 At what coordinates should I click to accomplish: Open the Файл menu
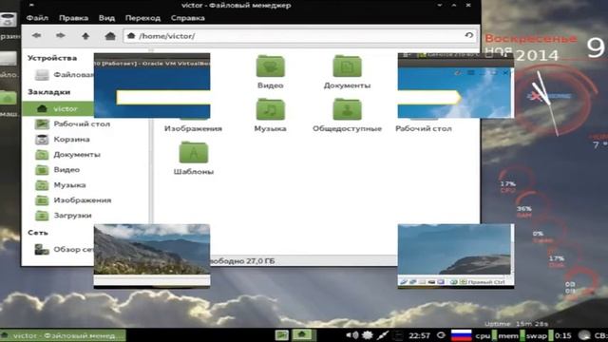coord(37,18)
